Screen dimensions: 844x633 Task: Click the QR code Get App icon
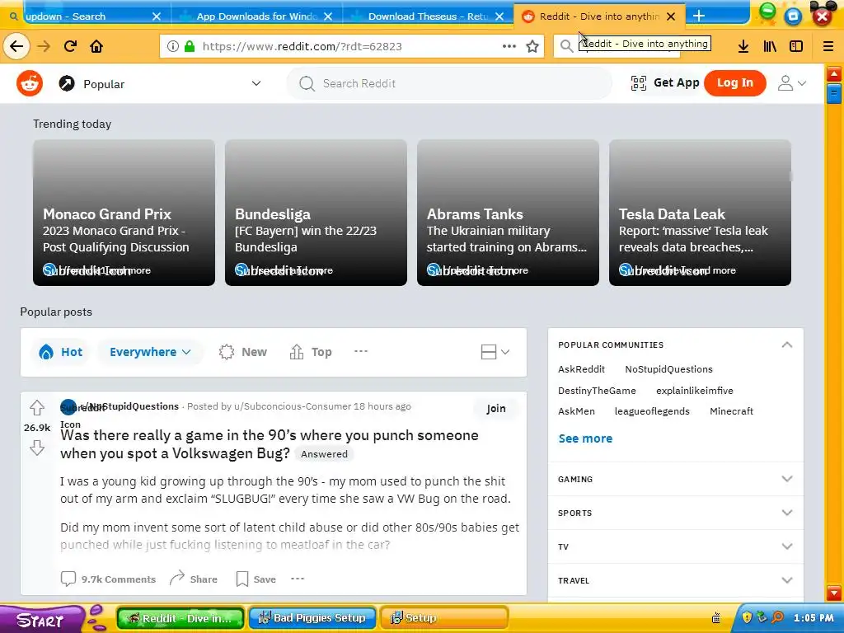(639, 83)
